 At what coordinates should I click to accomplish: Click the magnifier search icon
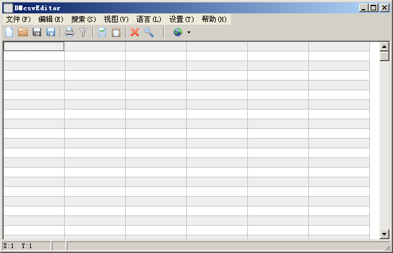(149, 32)
